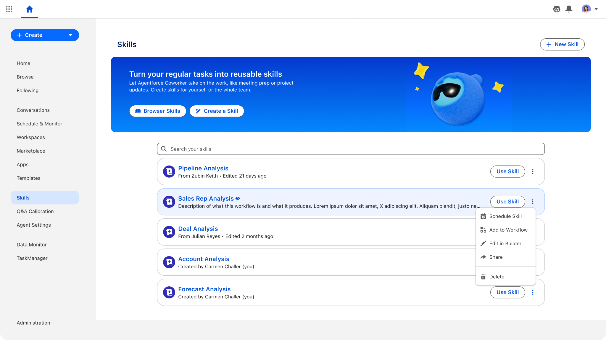Open the Forecast Analysis skill link
The image size is (606, 340).
pos(204,289)
